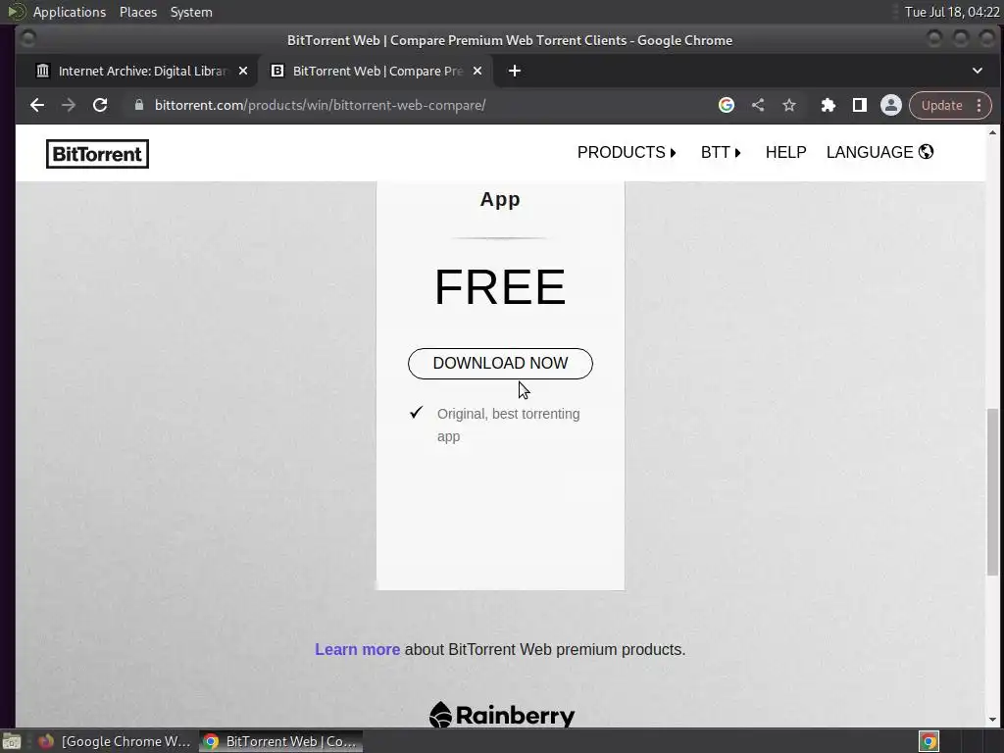Switch to Google Chrome W... taskbar window

(x=117, y=741)
